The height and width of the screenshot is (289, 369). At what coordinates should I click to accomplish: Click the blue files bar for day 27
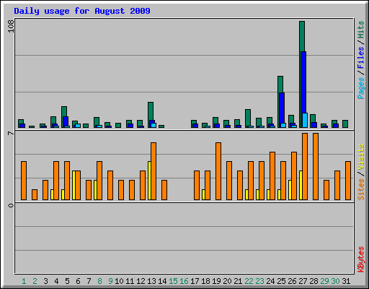tap(303, 82)
